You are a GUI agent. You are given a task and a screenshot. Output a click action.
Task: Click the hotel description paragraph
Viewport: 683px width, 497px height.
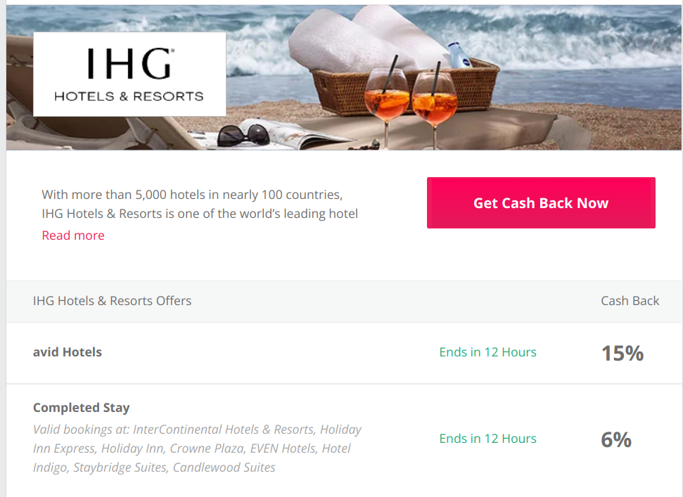point(200,204)
